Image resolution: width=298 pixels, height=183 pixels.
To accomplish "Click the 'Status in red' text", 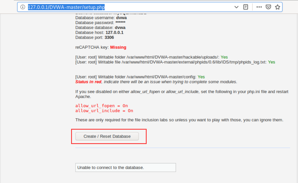I will click(x=88, y=82).
